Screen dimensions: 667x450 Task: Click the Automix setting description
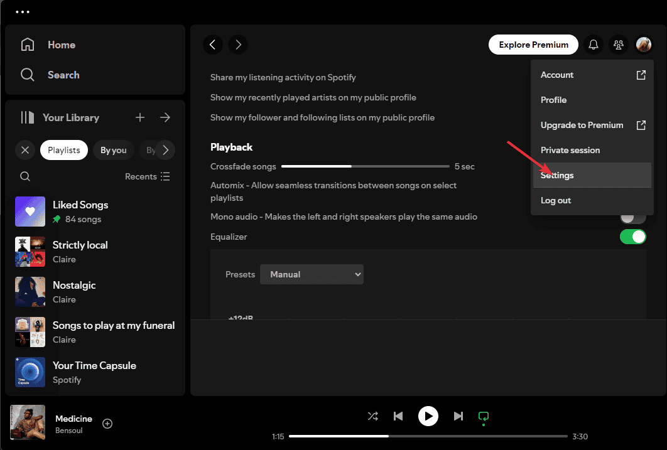pyautogui.click(x=333, y=191)
